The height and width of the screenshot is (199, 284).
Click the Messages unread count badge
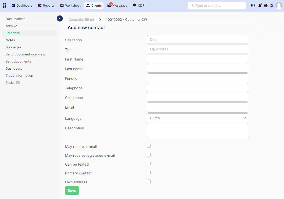point(111,4)
